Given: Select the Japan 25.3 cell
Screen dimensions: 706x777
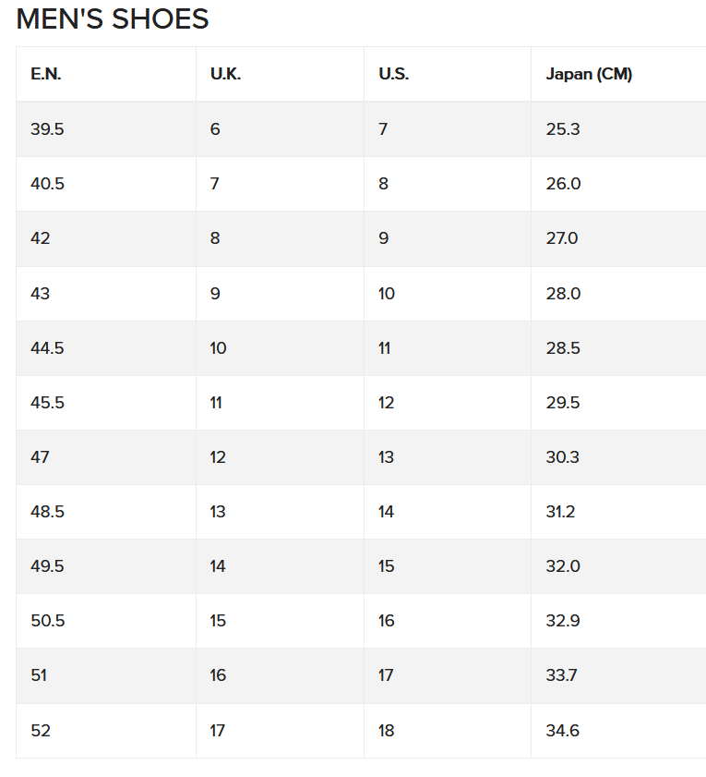Looking at the screenshot, I should (618, 129).
